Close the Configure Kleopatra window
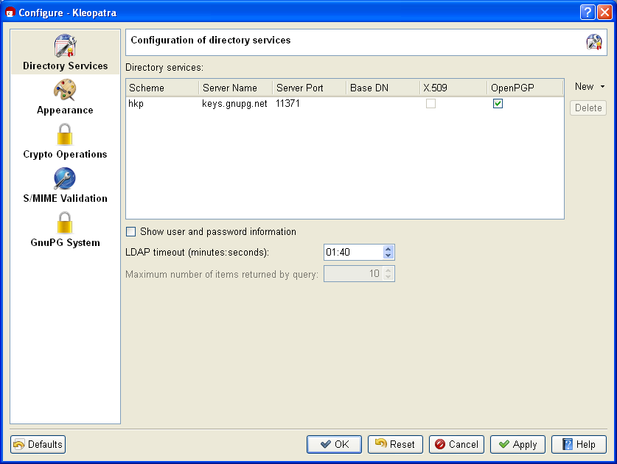The height and width of the screenshot is (464, 617). (604, 13)
